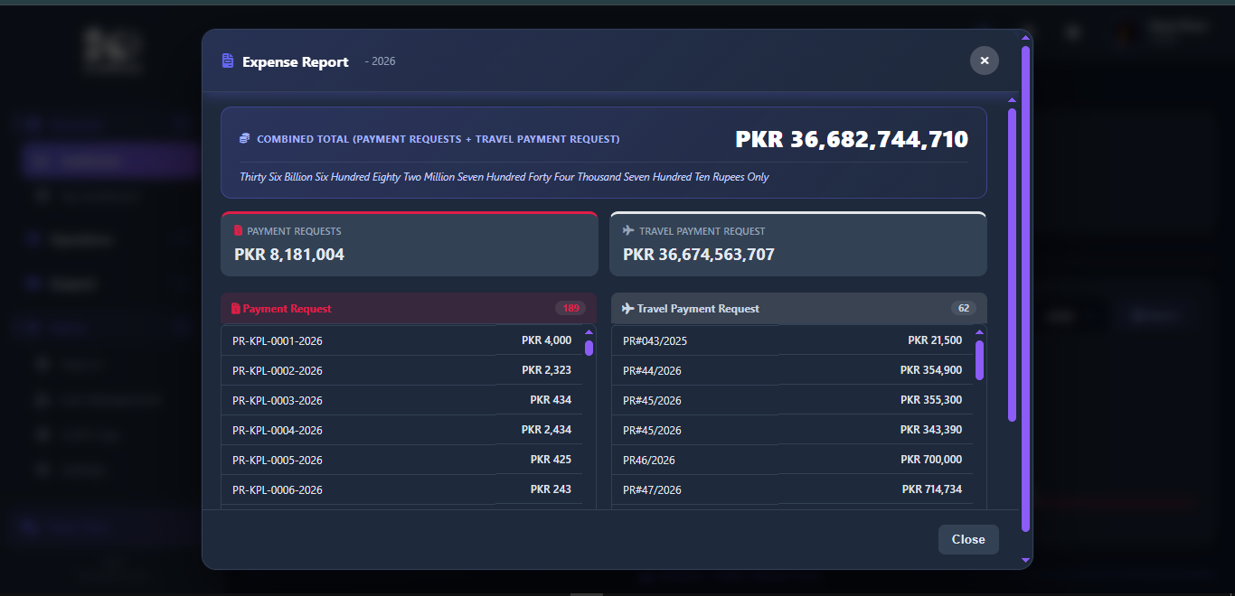Click the 189 count badge on Payment Request
Viewport: 1235px width, 596px height.
(570, 309)
